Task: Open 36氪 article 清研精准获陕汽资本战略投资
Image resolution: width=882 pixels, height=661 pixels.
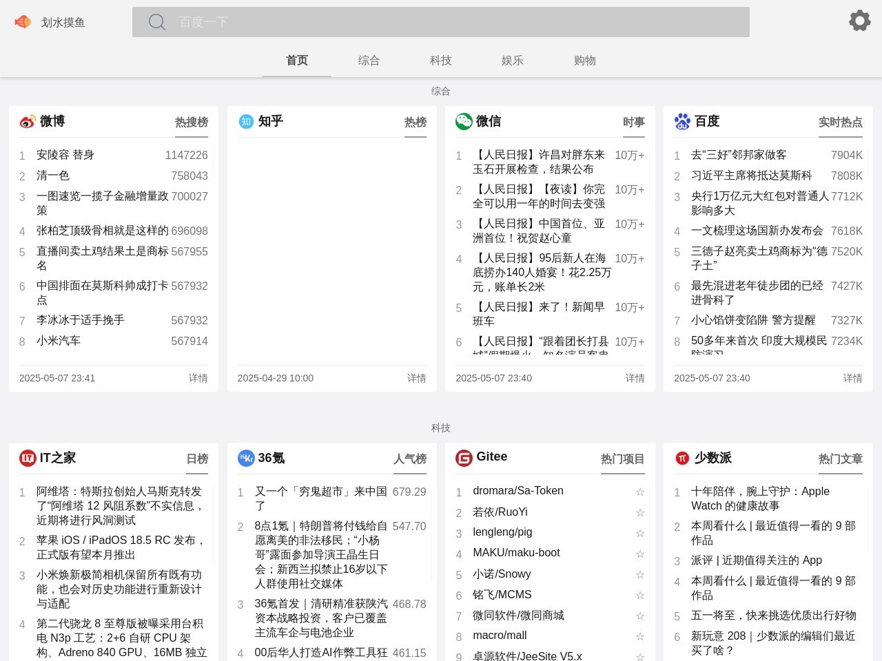Action: pos(321,618)
